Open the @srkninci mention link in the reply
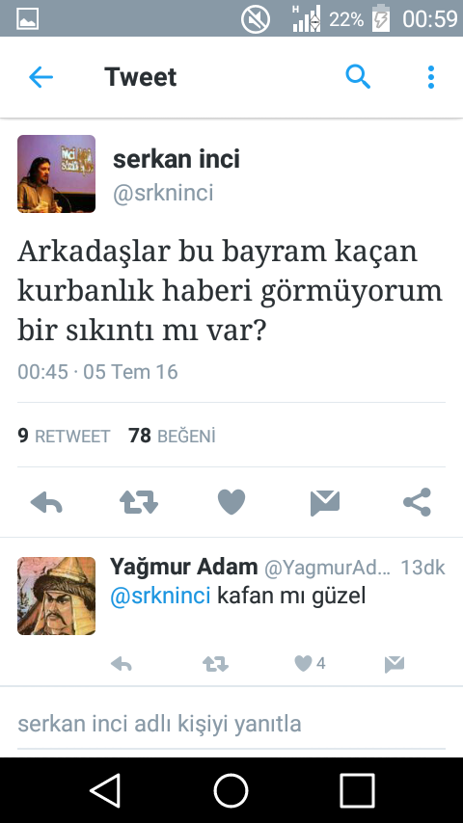Viewport: 463px width, 823px height. coord(160,596)
